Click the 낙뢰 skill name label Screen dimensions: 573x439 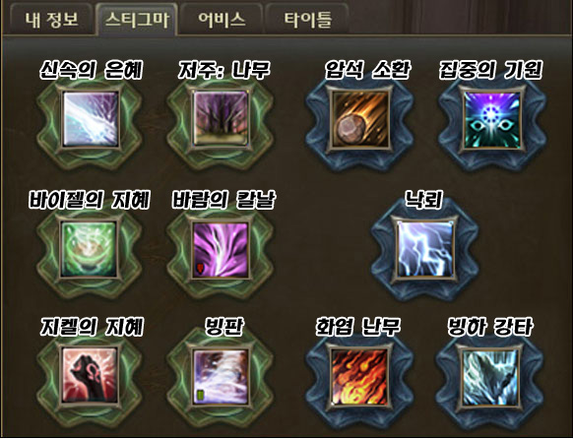pyautogui.click(x=424, y=200)
